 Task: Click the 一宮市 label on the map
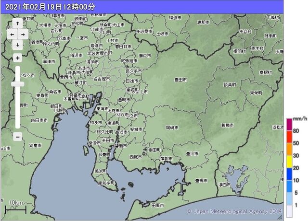[82, 38]
